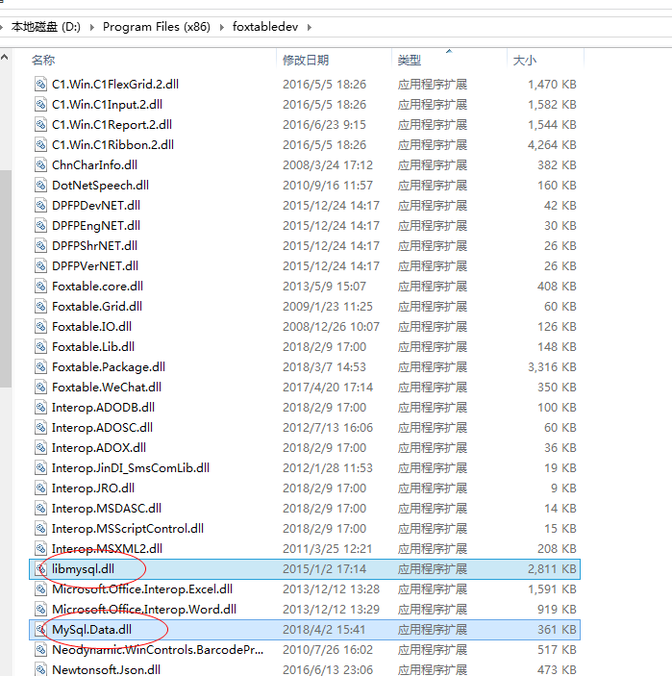Image resolution: width=672 pixels, height=676 pixels.
Task: Select the icon of Foxtable.Package.dll
Action: (40, 367)
